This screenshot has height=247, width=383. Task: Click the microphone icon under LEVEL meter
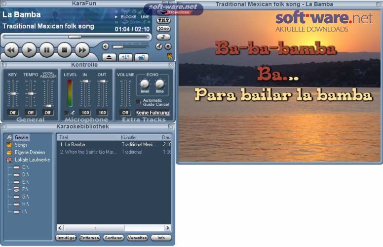point(73,113)
